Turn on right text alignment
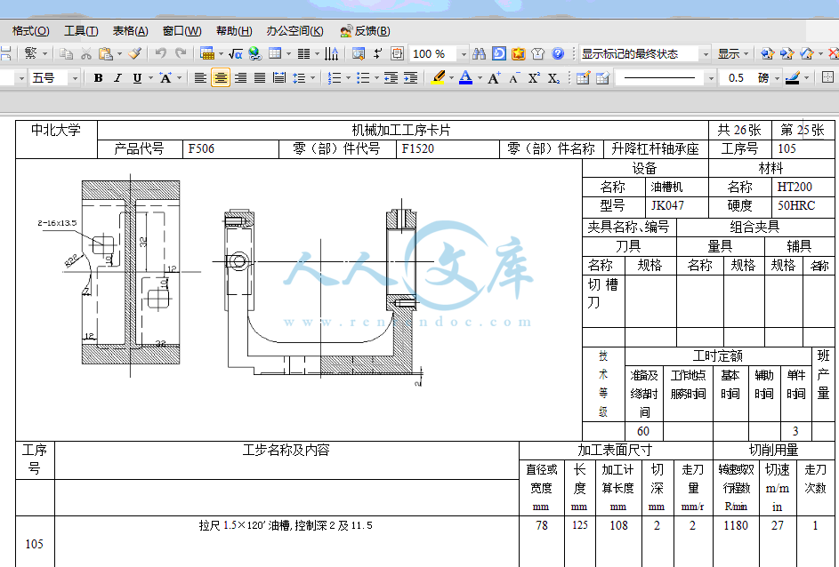Viewport: 839px width, 567px height. [240, 78]
